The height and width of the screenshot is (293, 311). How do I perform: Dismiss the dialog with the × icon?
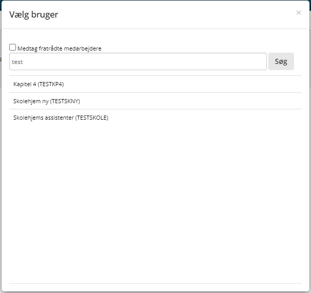pos(298,13)
